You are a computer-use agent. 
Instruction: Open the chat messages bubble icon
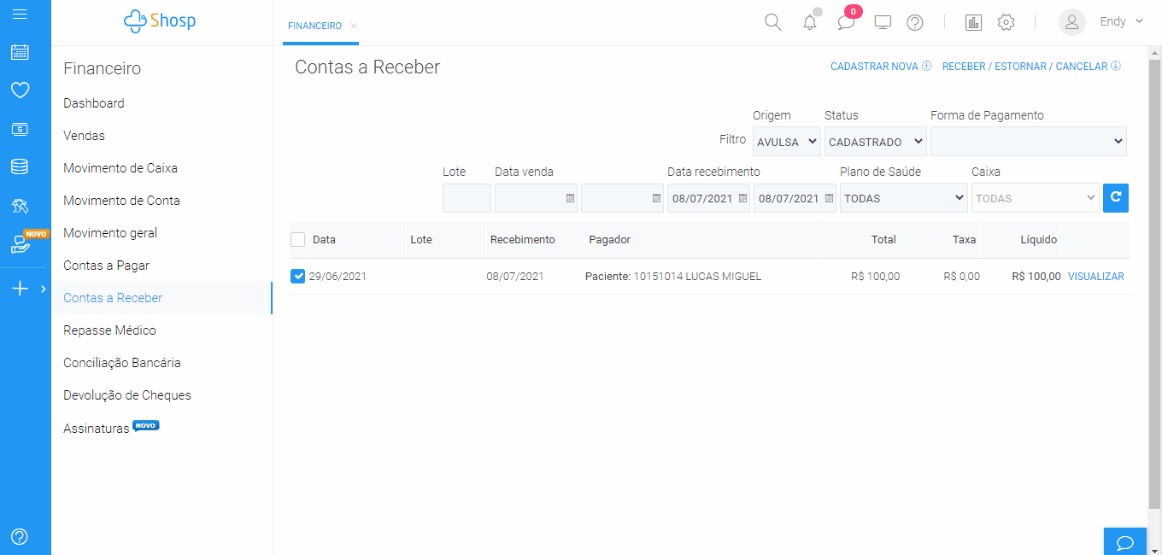(846, 23)
